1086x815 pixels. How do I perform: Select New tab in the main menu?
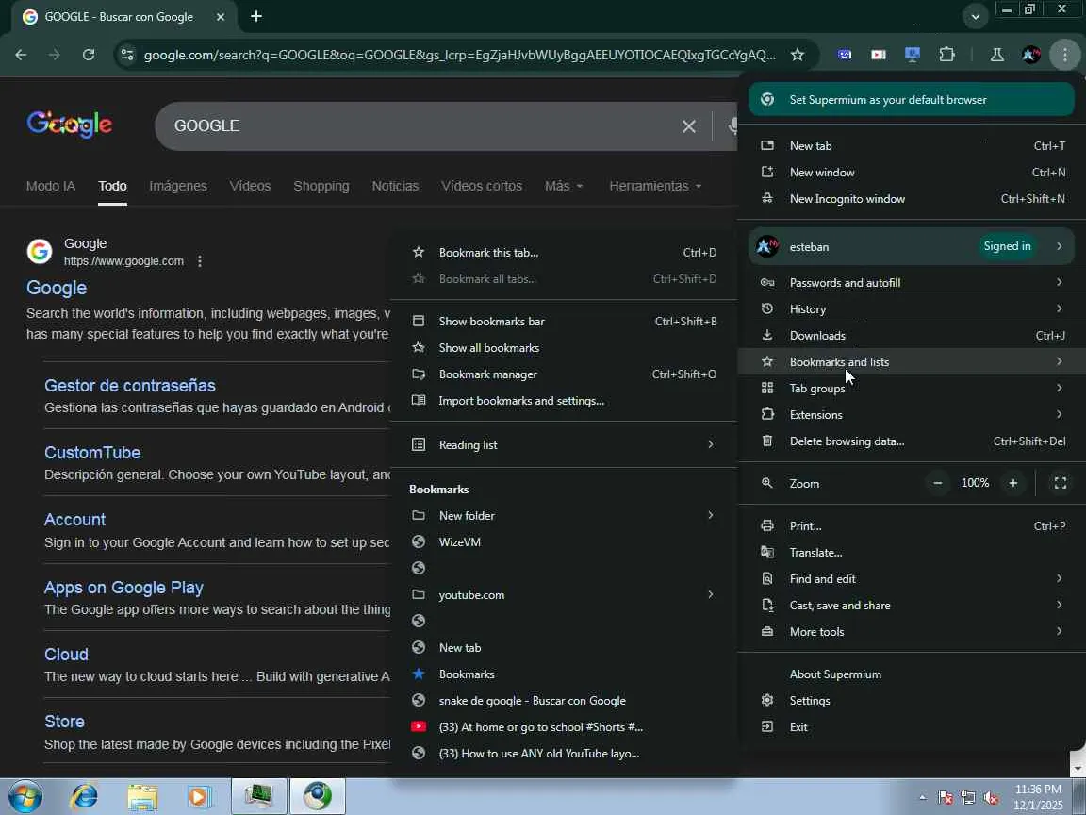[x=913, y=146]
